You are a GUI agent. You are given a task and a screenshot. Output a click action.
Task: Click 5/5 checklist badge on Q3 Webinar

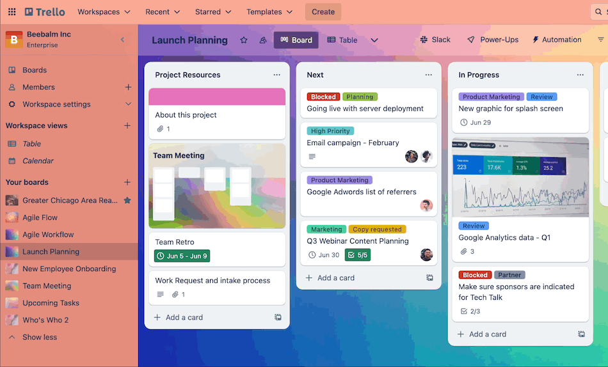[358, 255]
